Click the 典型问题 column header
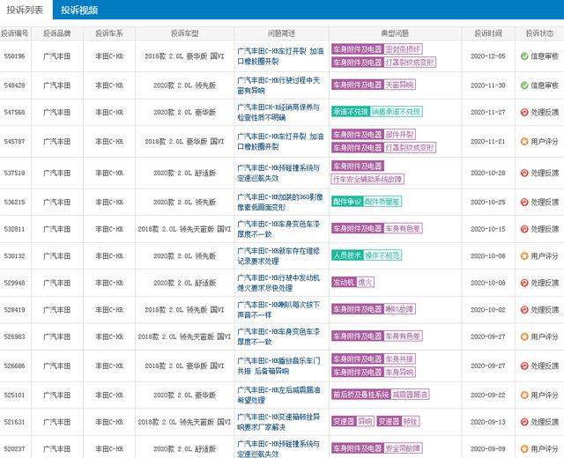Viewport: 564px width, 458px height. coord(395,33)
